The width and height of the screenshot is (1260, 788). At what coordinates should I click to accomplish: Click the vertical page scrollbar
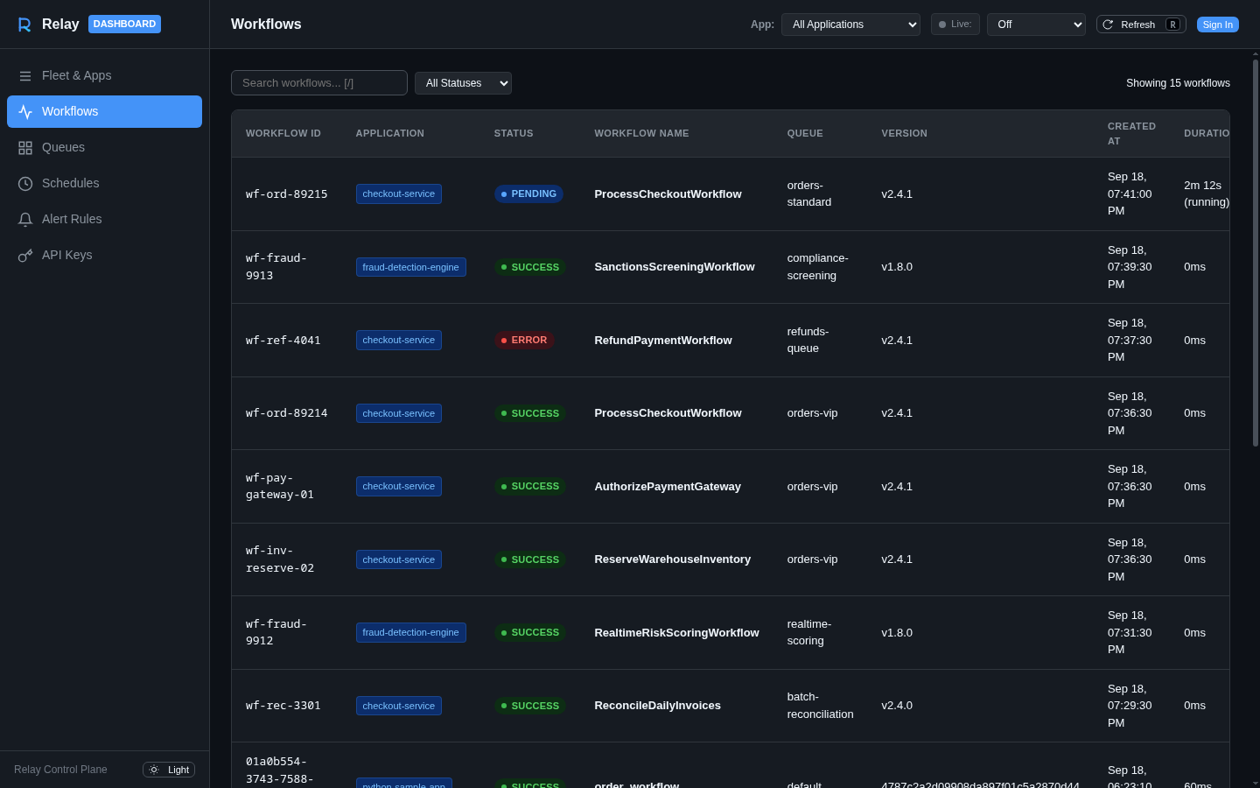[x=1255, y=254]
